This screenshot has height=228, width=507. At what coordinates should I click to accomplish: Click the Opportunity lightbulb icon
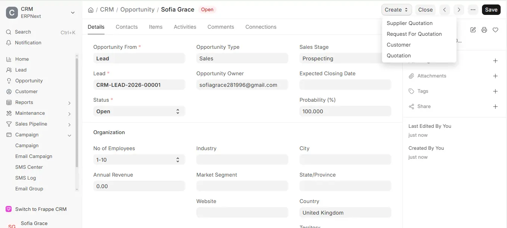pyautogui.click(x=9, y=81)
